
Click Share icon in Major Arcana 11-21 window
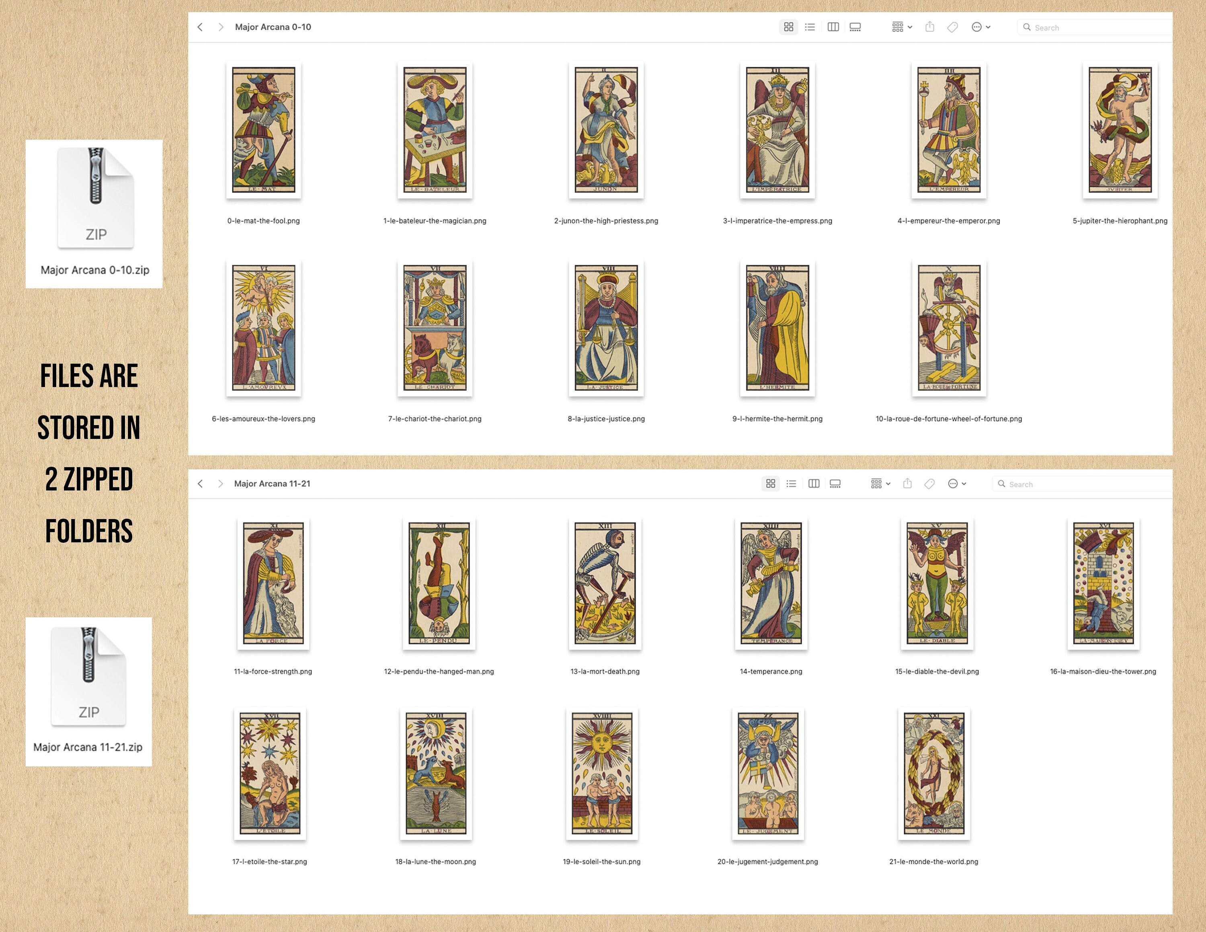pyautogui.click(x=907, y=483)
